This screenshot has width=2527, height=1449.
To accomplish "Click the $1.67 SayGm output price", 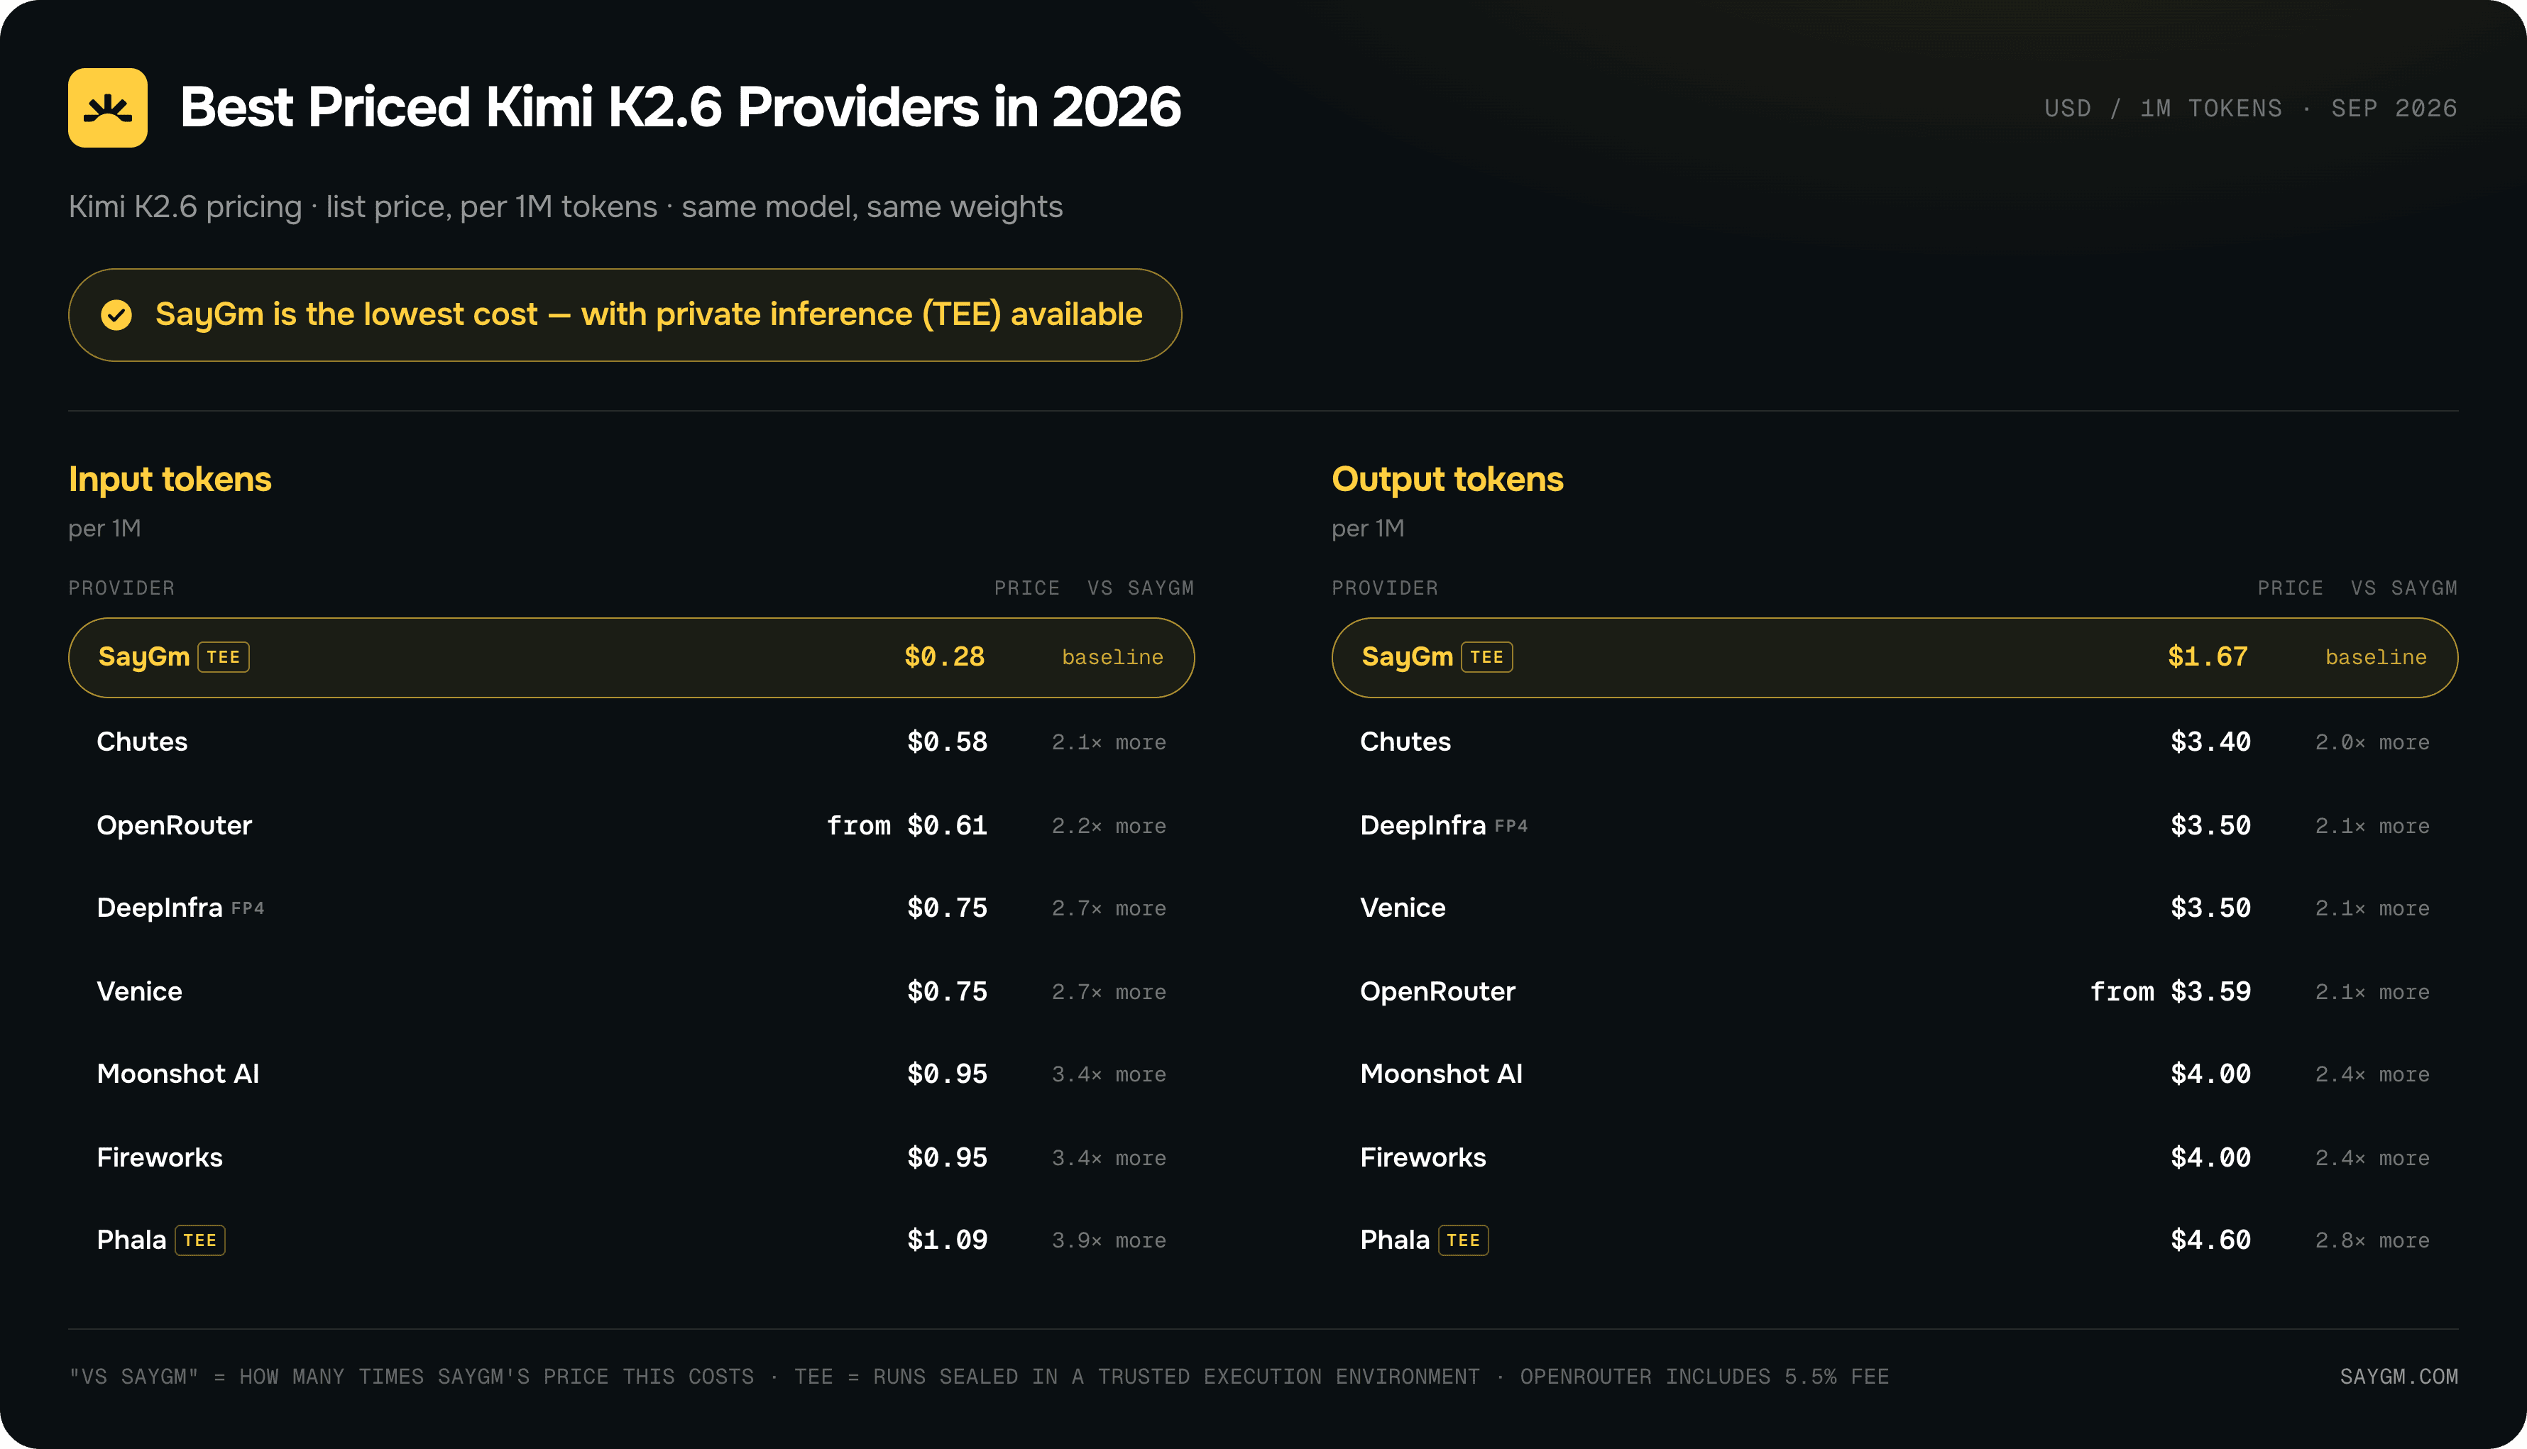I will 2208,657.
